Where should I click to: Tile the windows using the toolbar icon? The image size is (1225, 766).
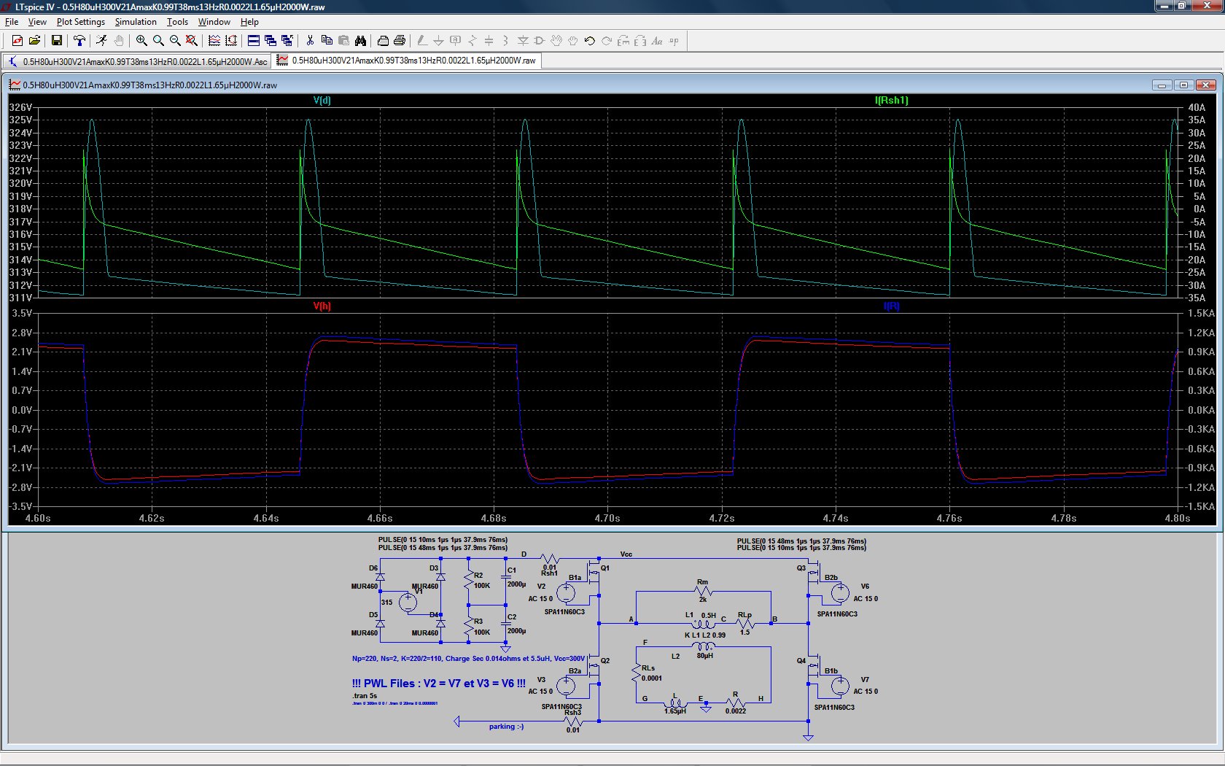pyautogui.click(x=254, y=41)
